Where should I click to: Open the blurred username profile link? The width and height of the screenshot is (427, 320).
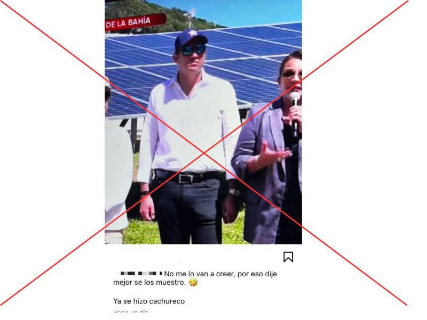(x=141, y=273)
